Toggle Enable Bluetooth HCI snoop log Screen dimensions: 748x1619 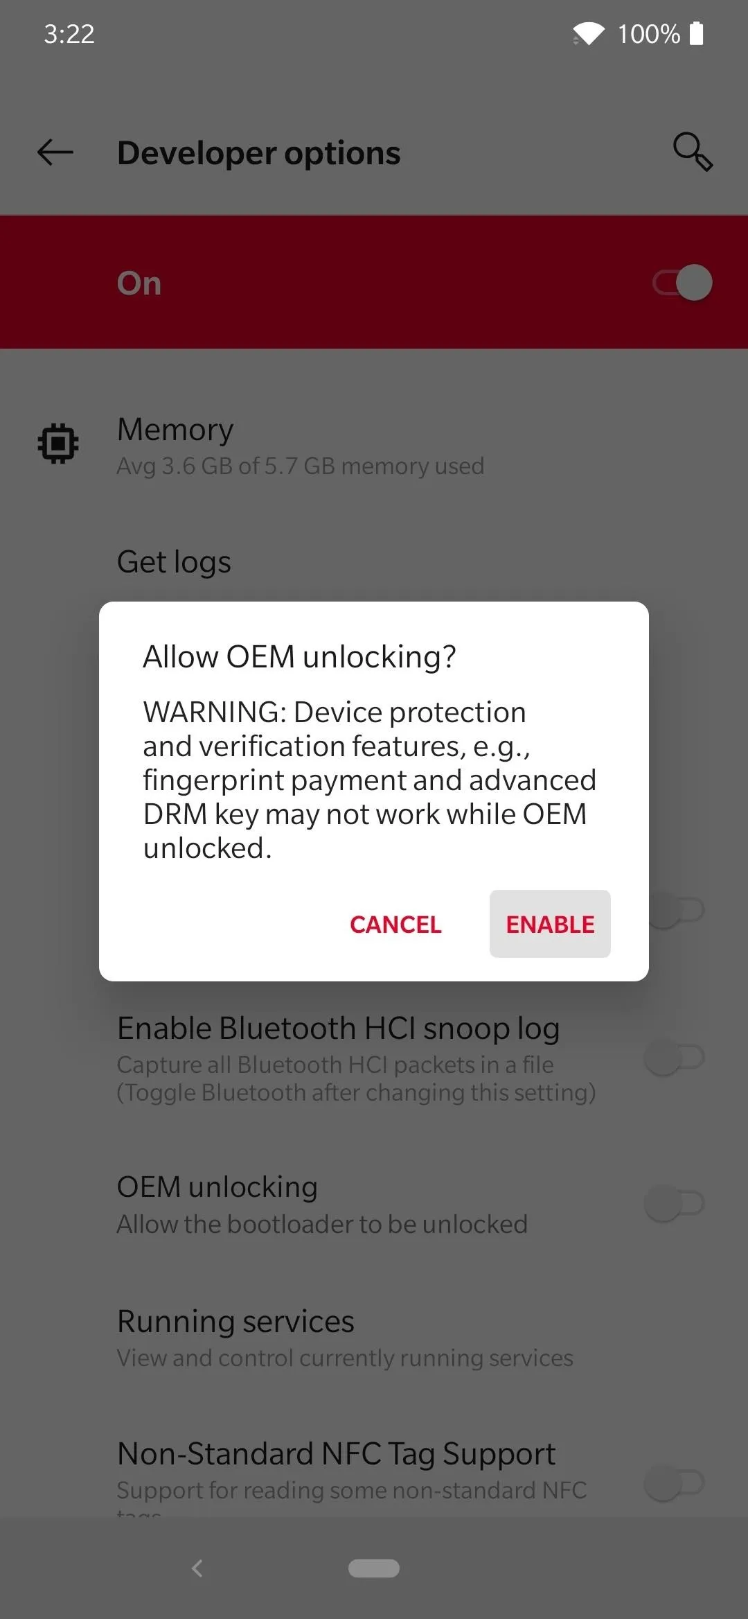pyautogui.click(x=675, y=1058)
